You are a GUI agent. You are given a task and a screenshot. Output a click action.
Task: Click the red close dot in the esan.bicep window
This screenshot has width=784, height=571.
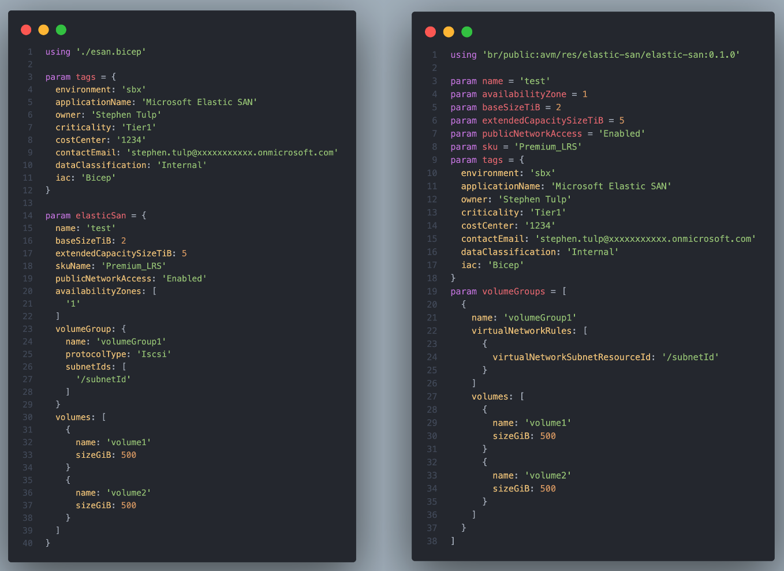(x=26, y=30)
